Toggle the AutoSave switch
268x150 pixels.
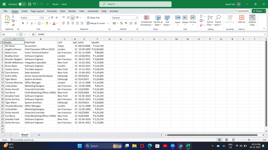(x=22, y=4)
